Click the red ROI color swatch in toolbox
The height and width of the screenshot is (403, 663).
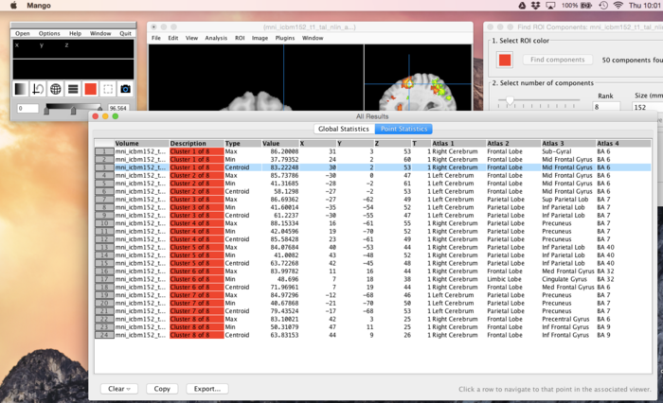(506, 60)
